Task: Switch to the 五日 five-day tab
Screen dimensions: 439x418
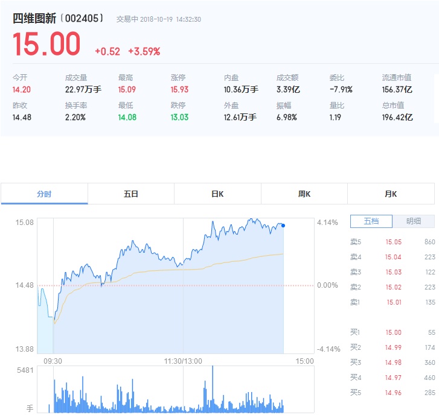Action: point(131,194)
